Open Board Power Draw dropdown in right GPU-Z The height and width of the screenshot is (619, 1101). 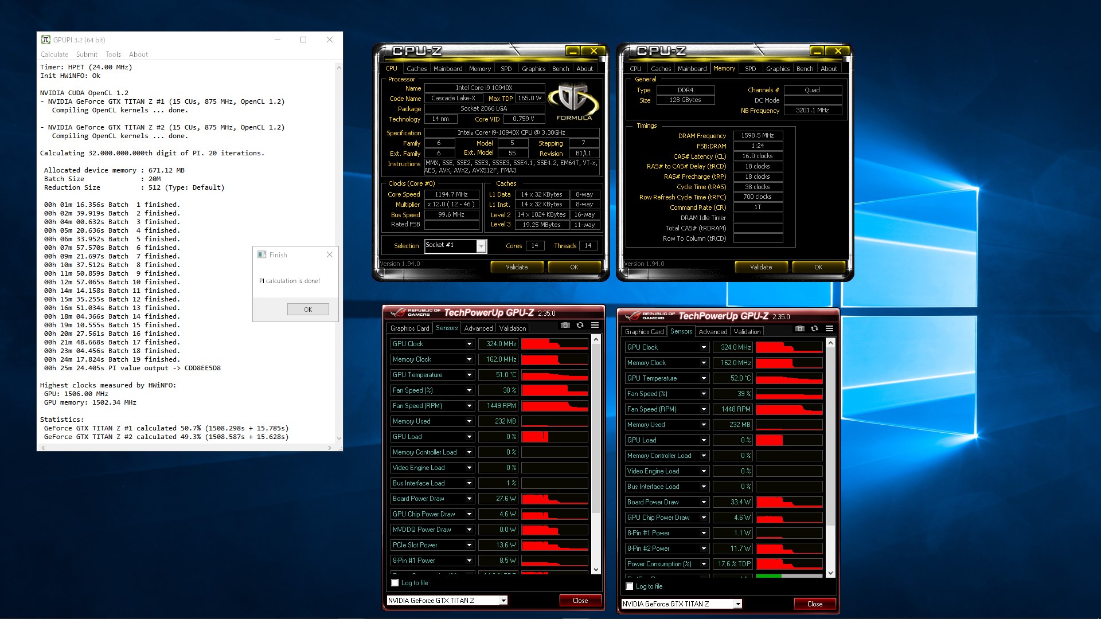pyautogui.click(x=703, y=502)
